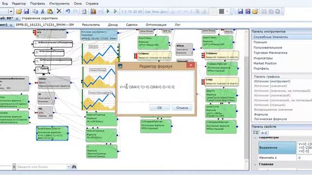Open folder icon in the right toolbar group
312x175 pixels.
[x=255, y=11]
